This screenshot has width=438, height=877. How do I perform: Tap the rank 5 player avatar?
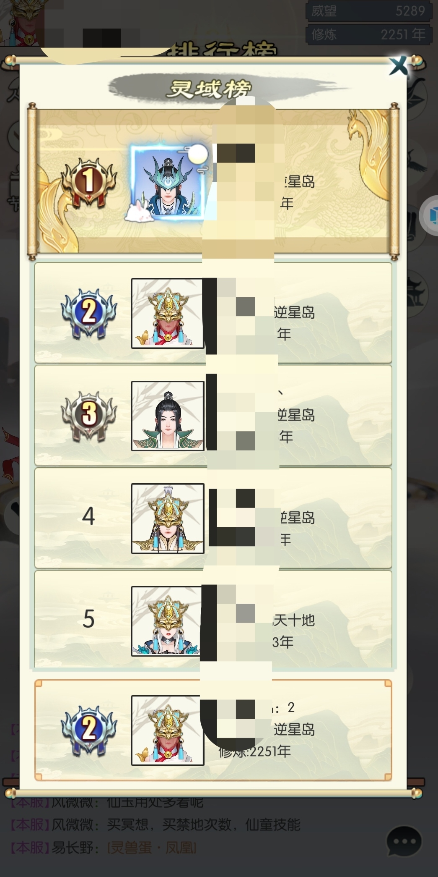point(167,621)
